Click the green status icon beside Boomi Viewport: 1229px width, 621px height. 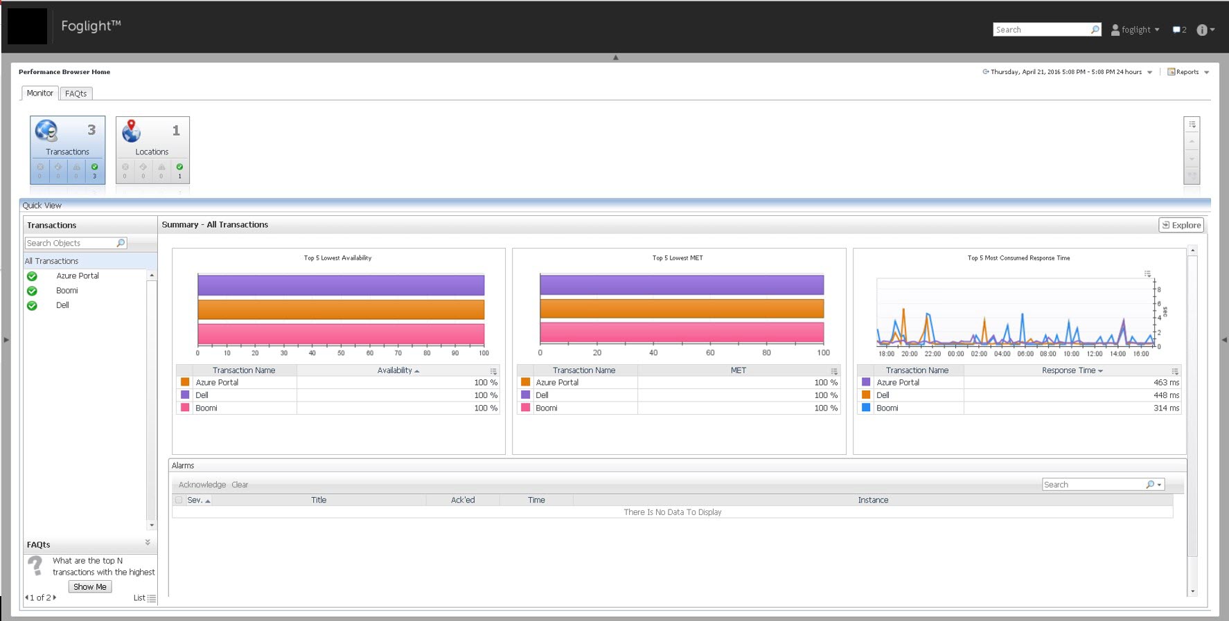coord(32,291)
